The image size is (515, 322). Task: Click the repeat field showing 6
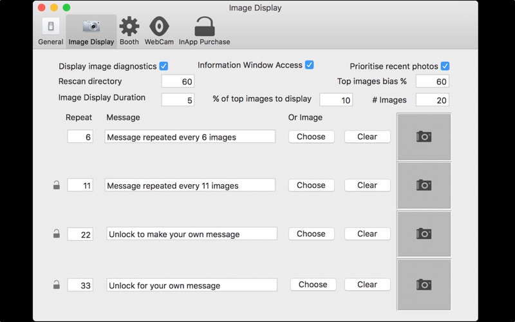[x=80, y=137]
